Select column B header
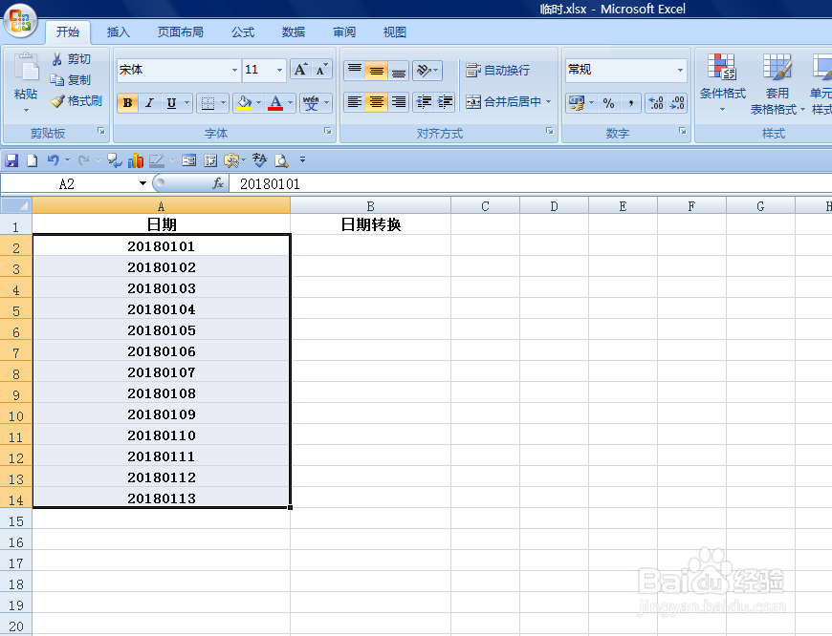 tap(370, 205)
